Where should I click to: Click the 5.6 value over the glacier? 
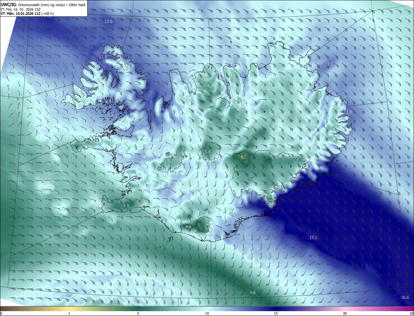click(x=208, y=152)
